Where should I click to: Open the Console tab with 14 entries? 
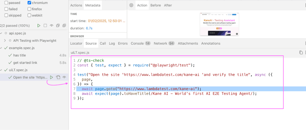(141, 44)
